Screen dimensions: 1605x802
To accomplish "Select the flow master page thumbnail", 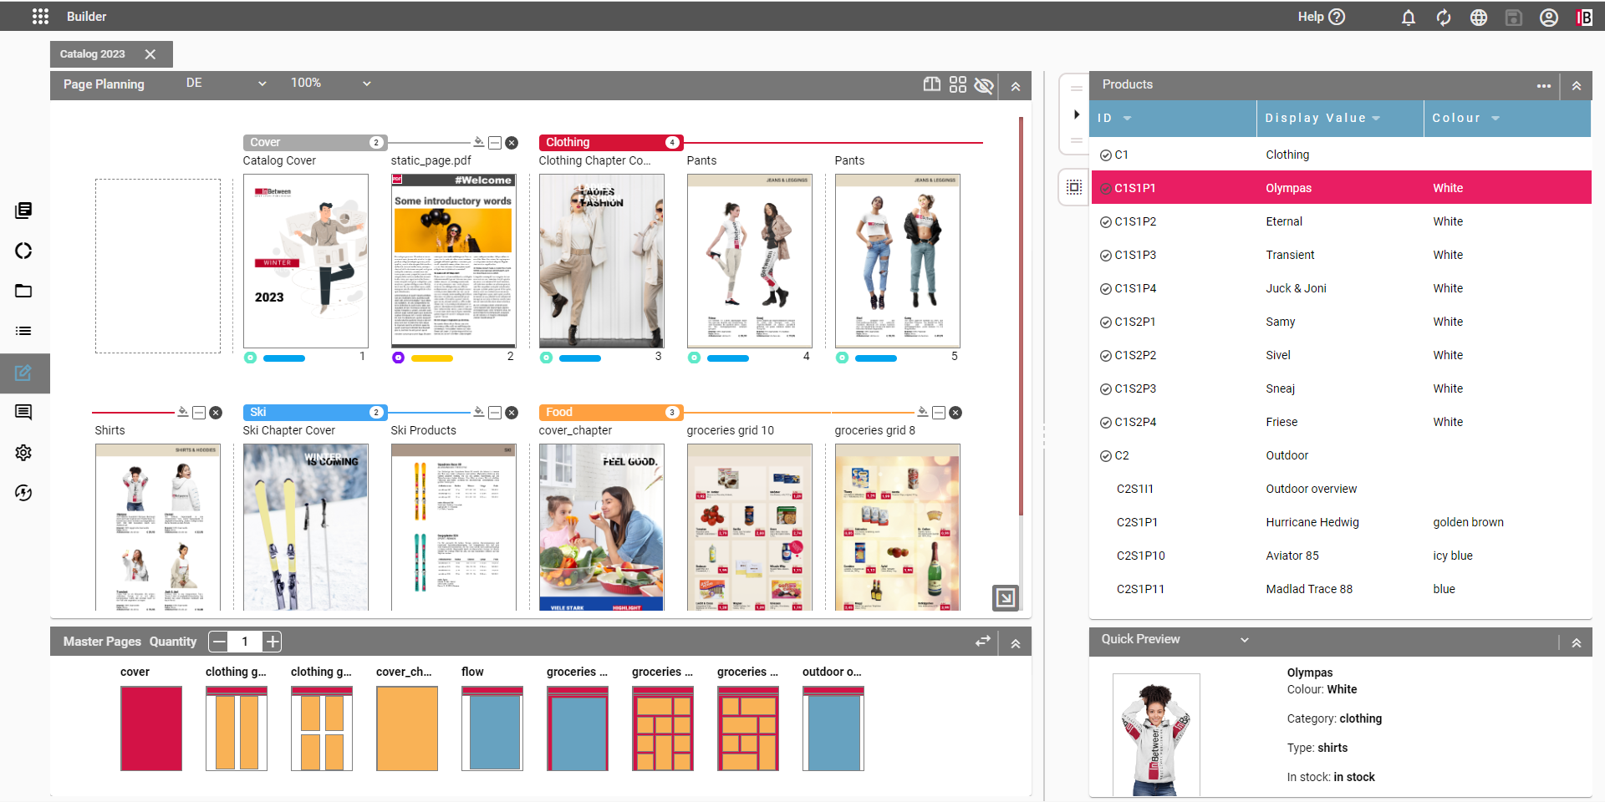I will pos(492,728).
